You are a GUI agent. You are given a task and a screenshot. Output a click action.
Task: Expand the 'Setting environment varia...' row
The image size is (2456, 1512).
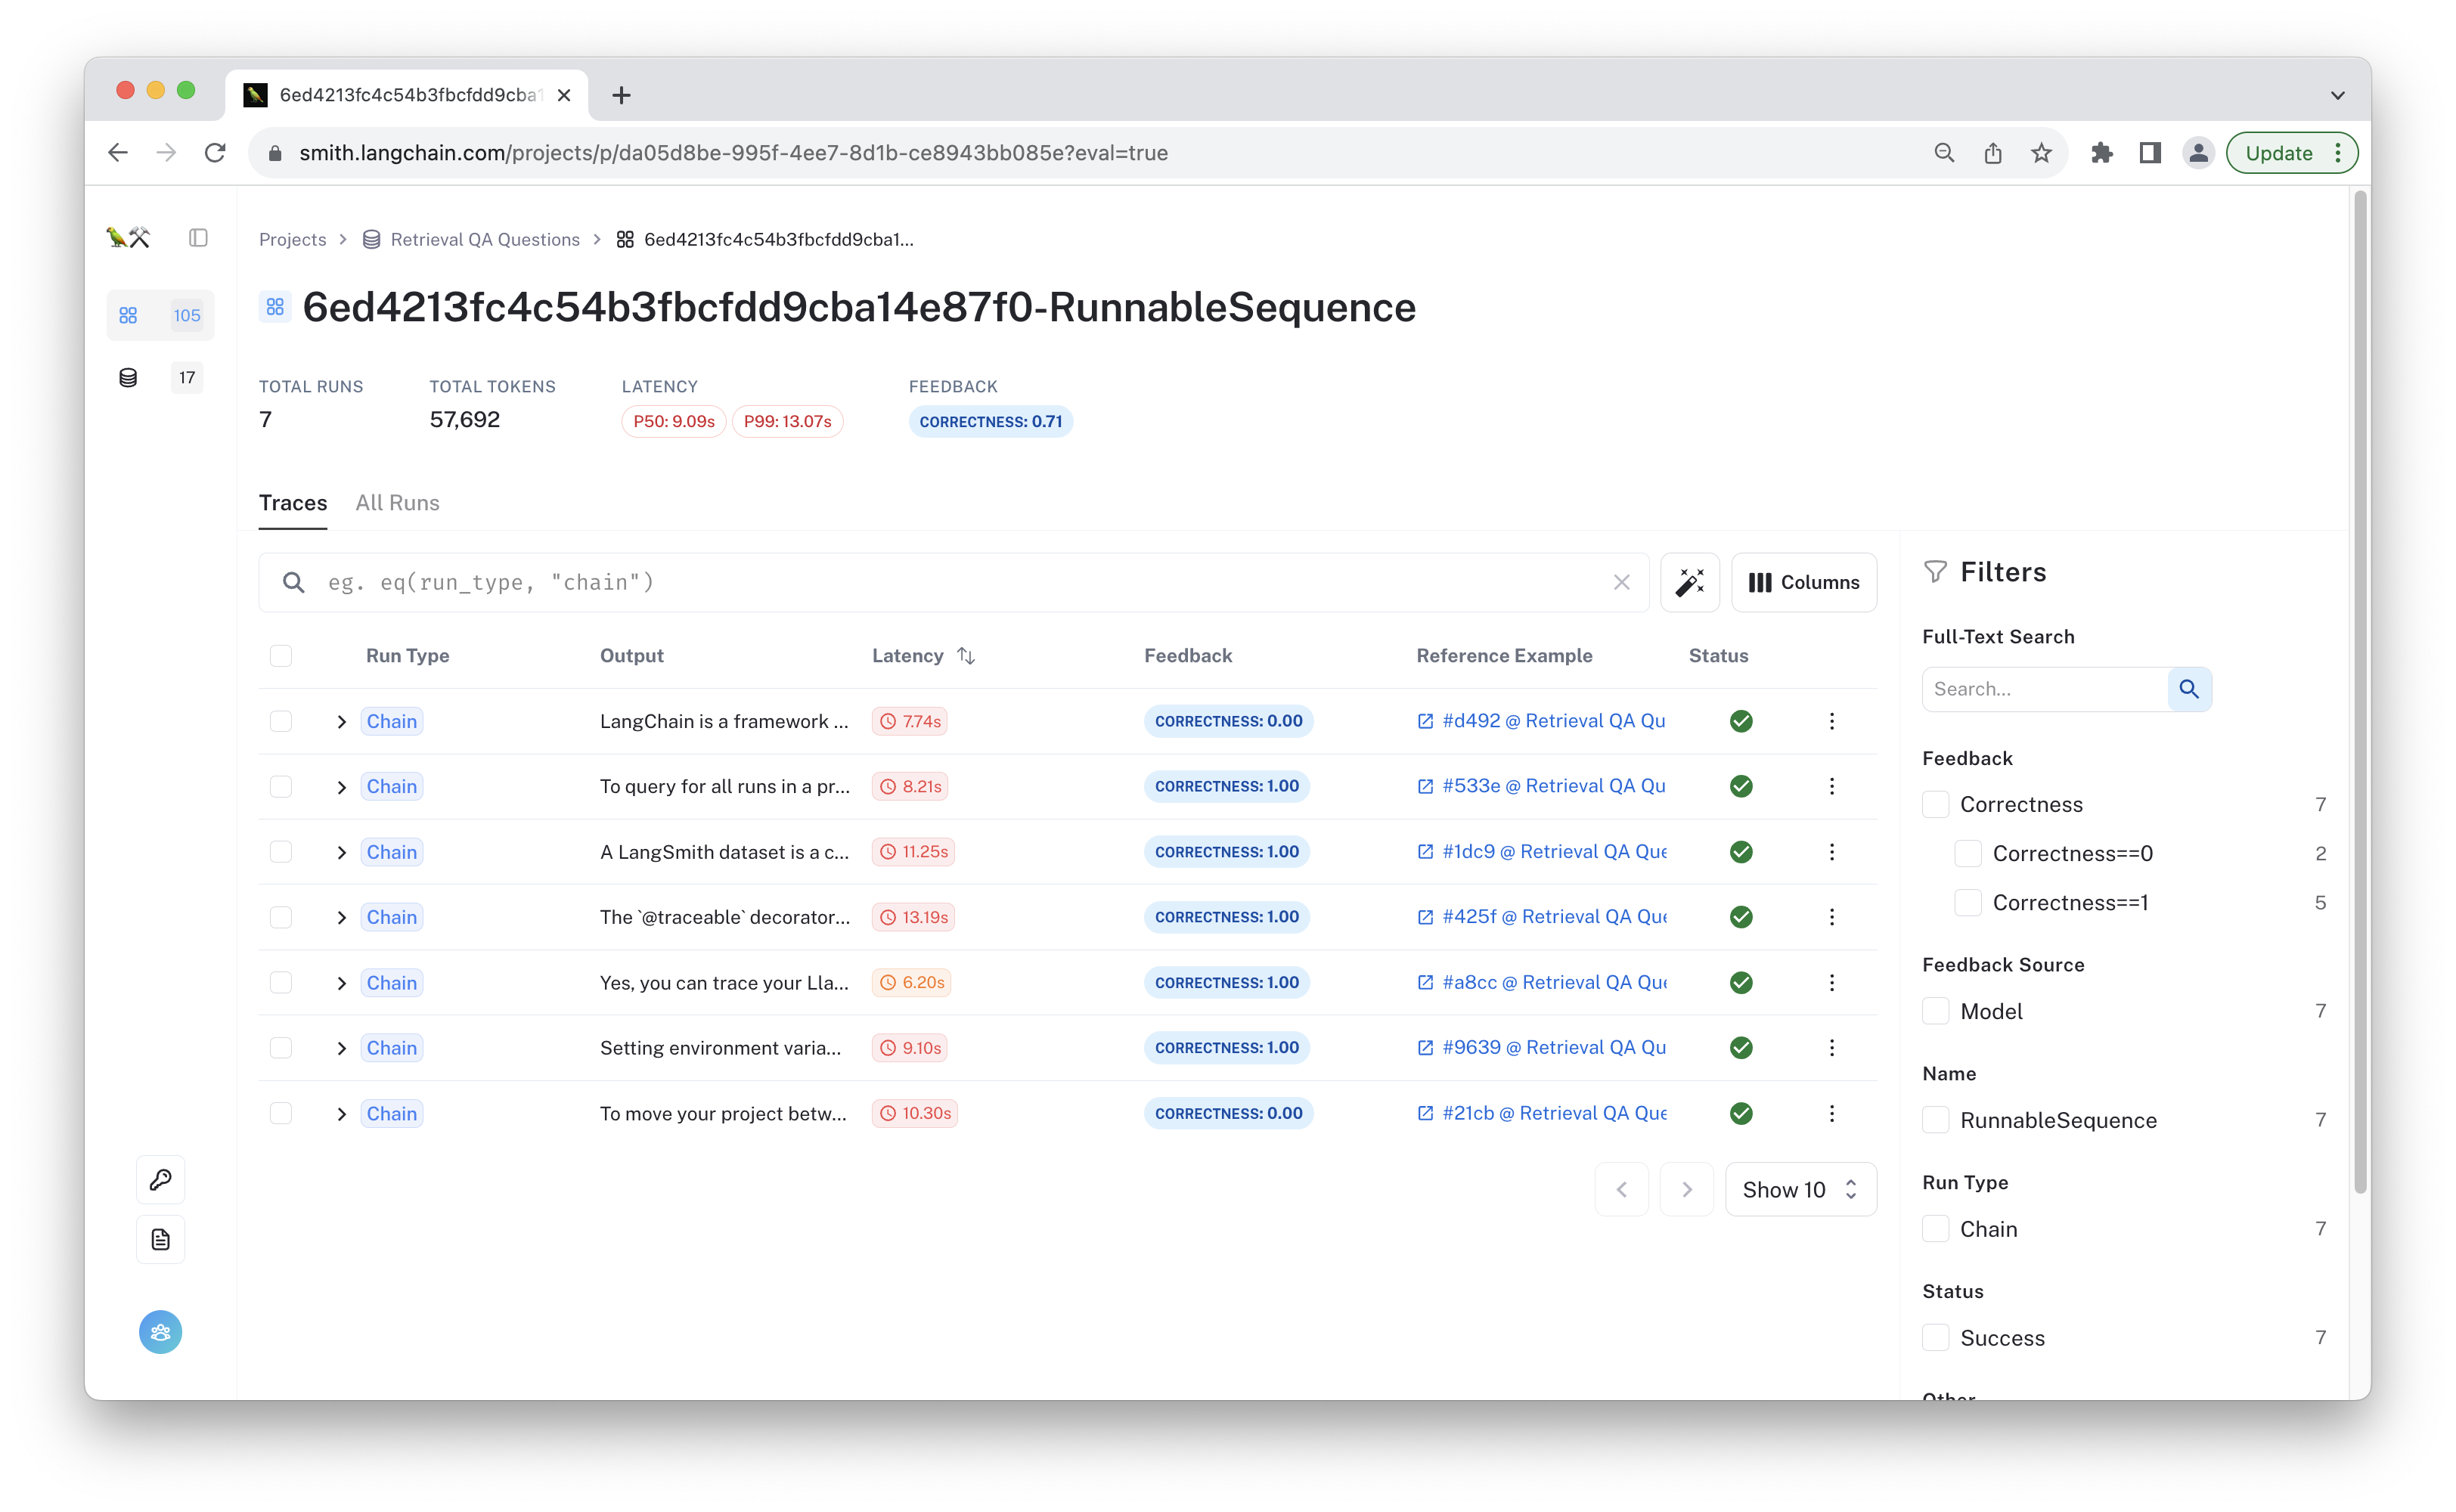[x=341, y=1048]
